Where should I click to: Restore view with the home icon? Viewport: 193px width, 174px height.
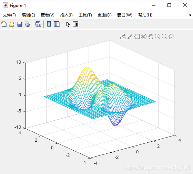(x=171, y=36)
